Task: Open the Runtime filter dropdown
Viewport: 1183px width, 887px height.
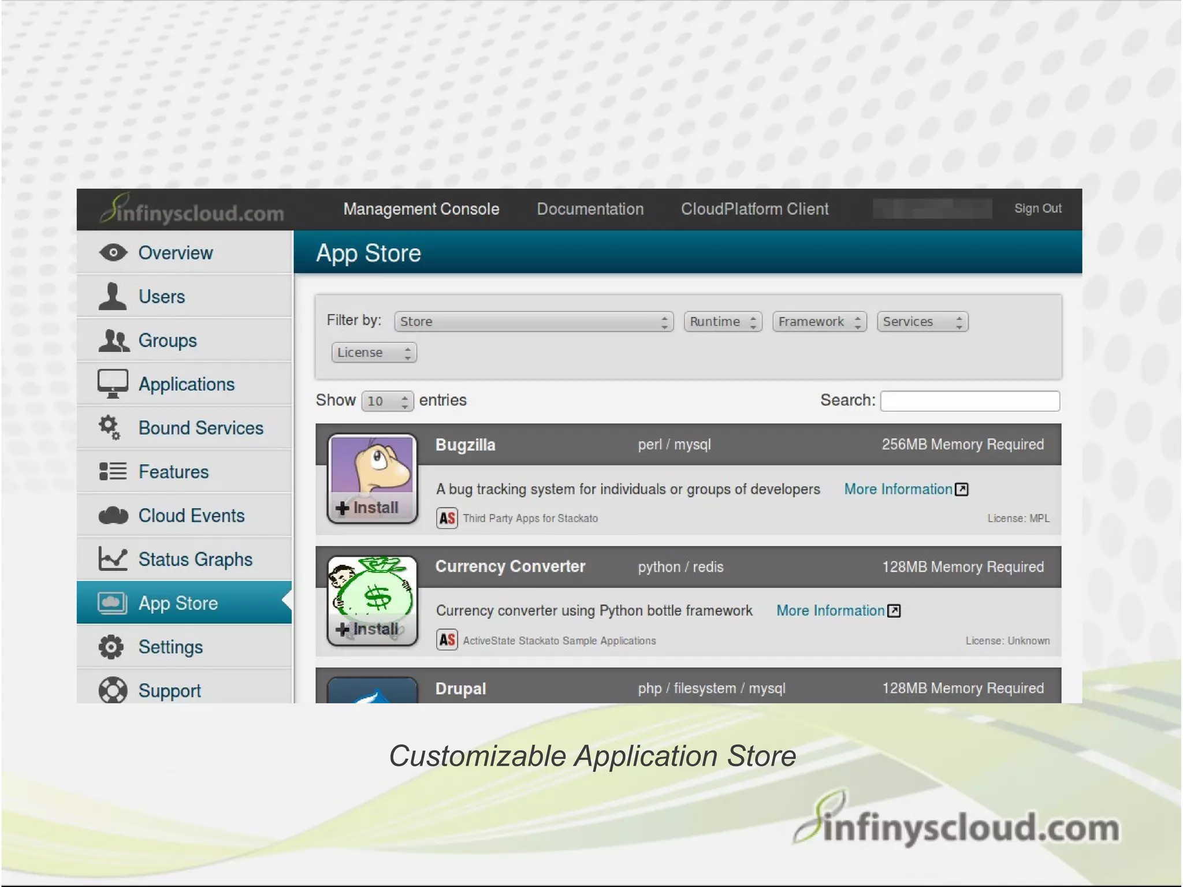Action: point(723,322)
